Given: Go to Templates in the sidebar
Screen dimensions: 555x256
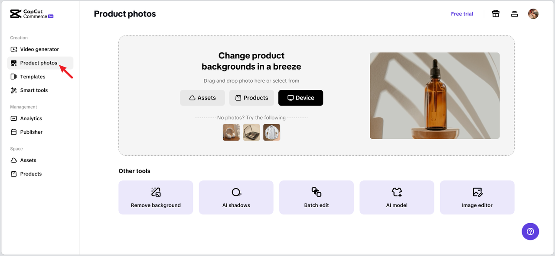Looking at the screenshot, I should [33, 77].
